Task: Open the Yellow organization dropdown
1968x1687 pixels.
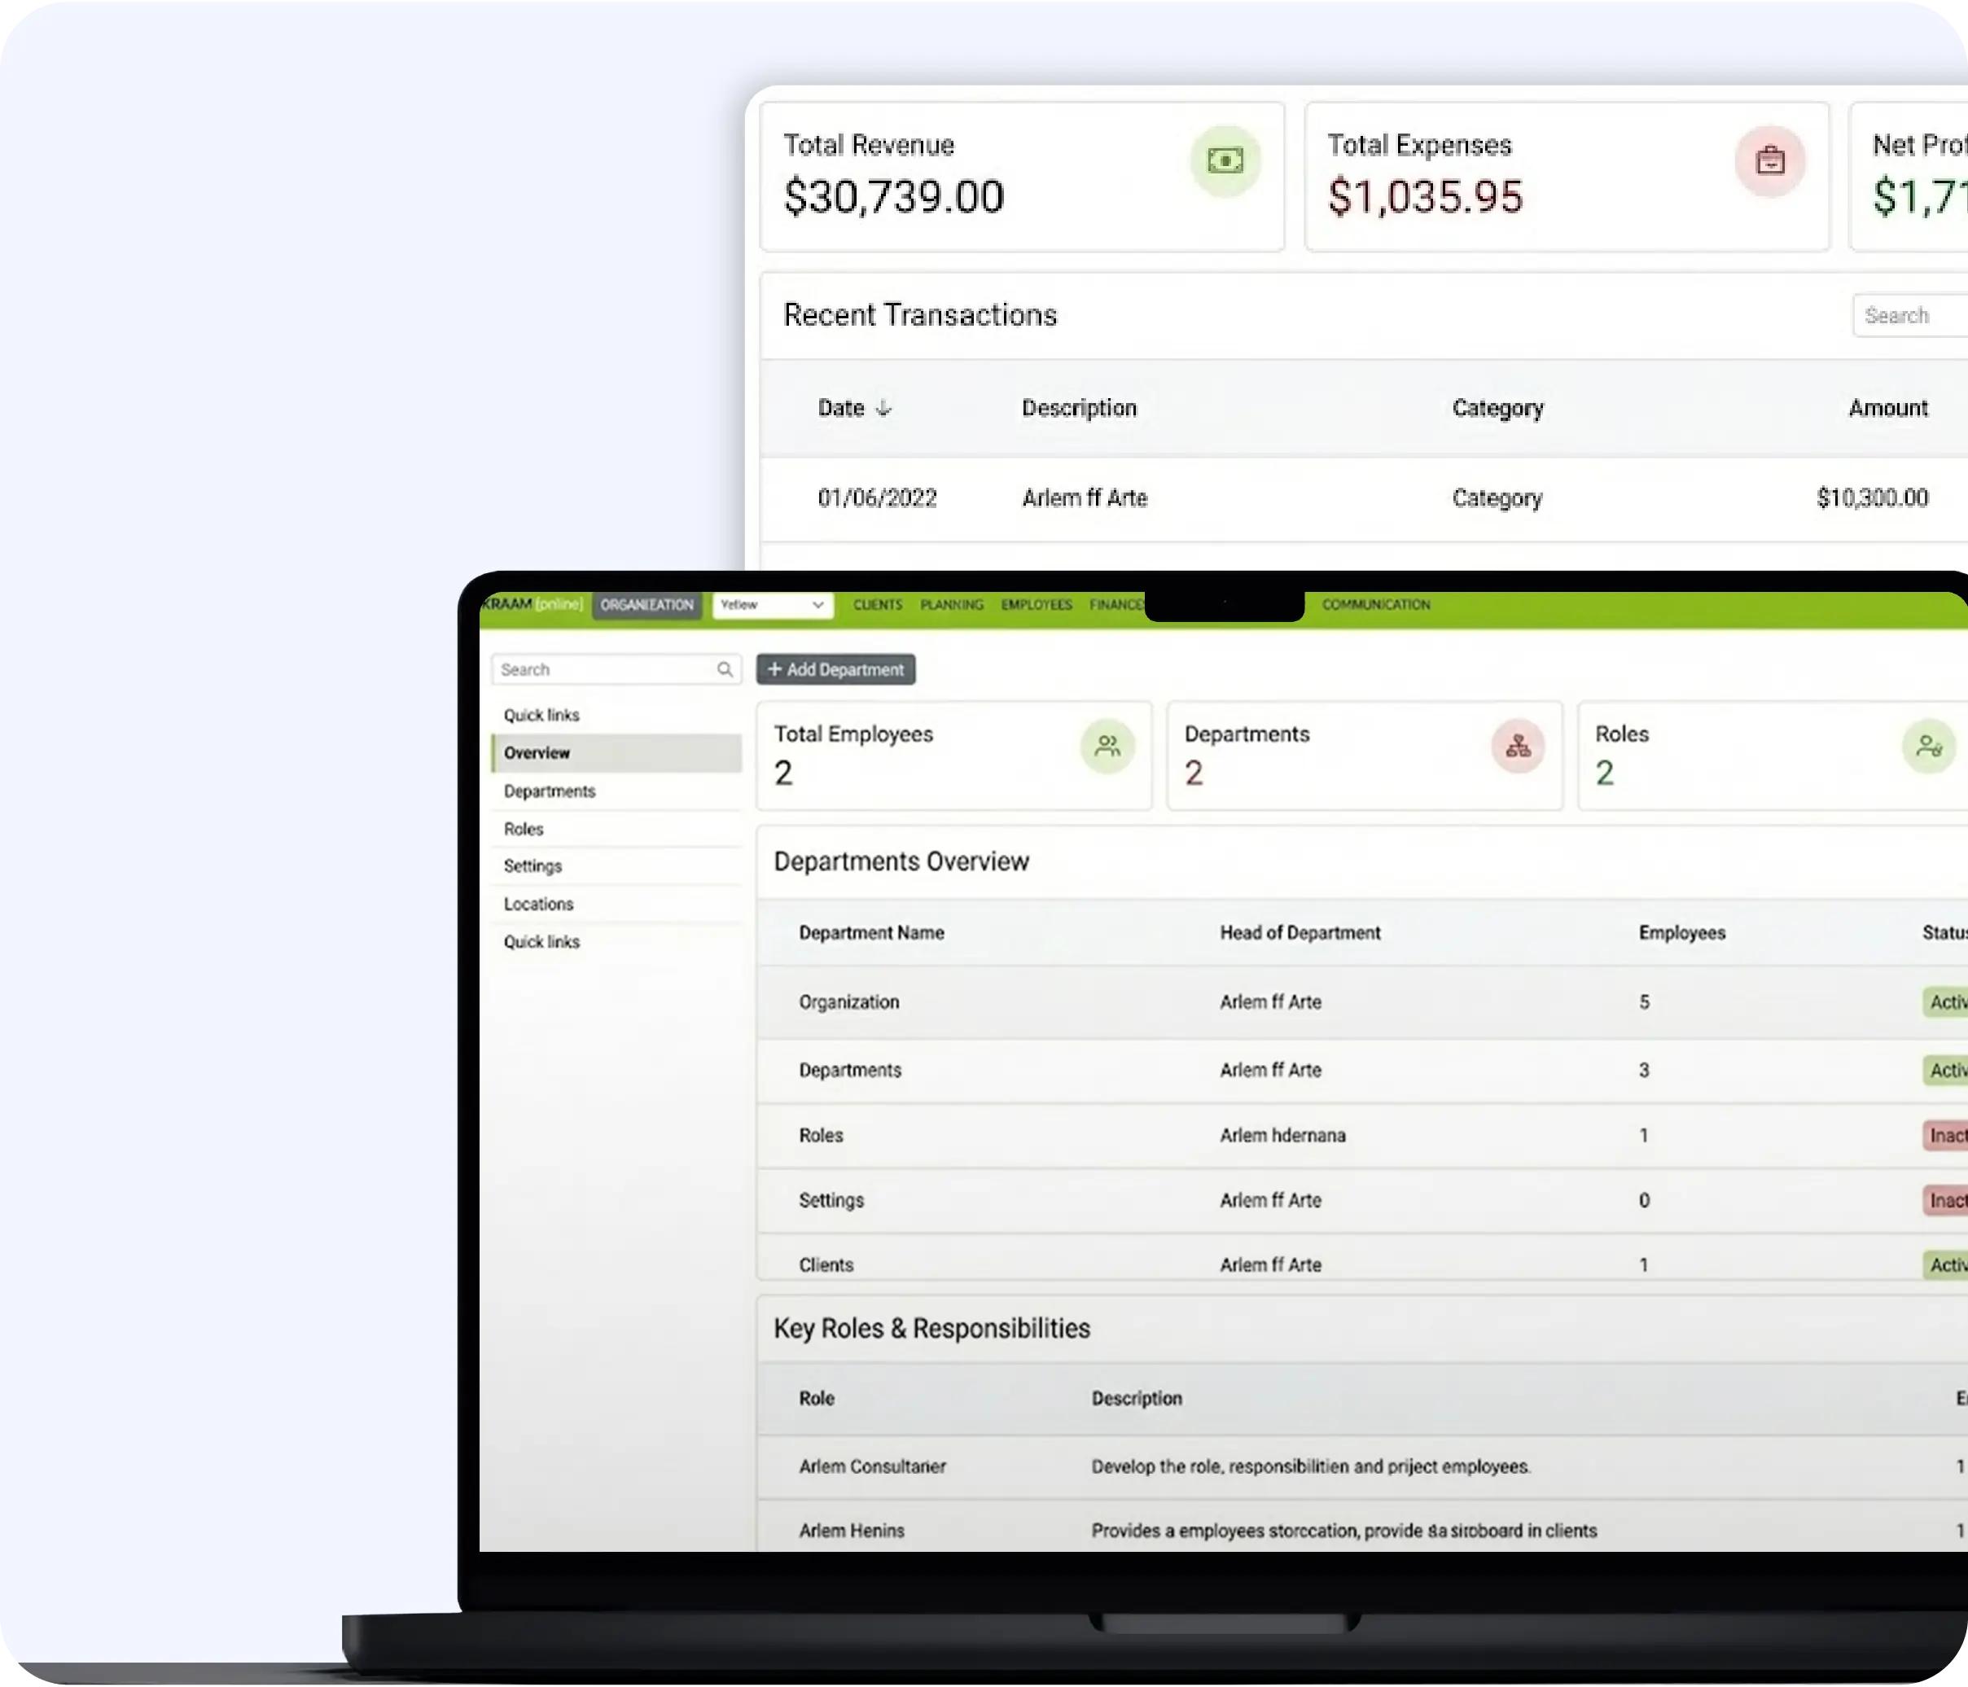Action: click(x=772, y=605)
